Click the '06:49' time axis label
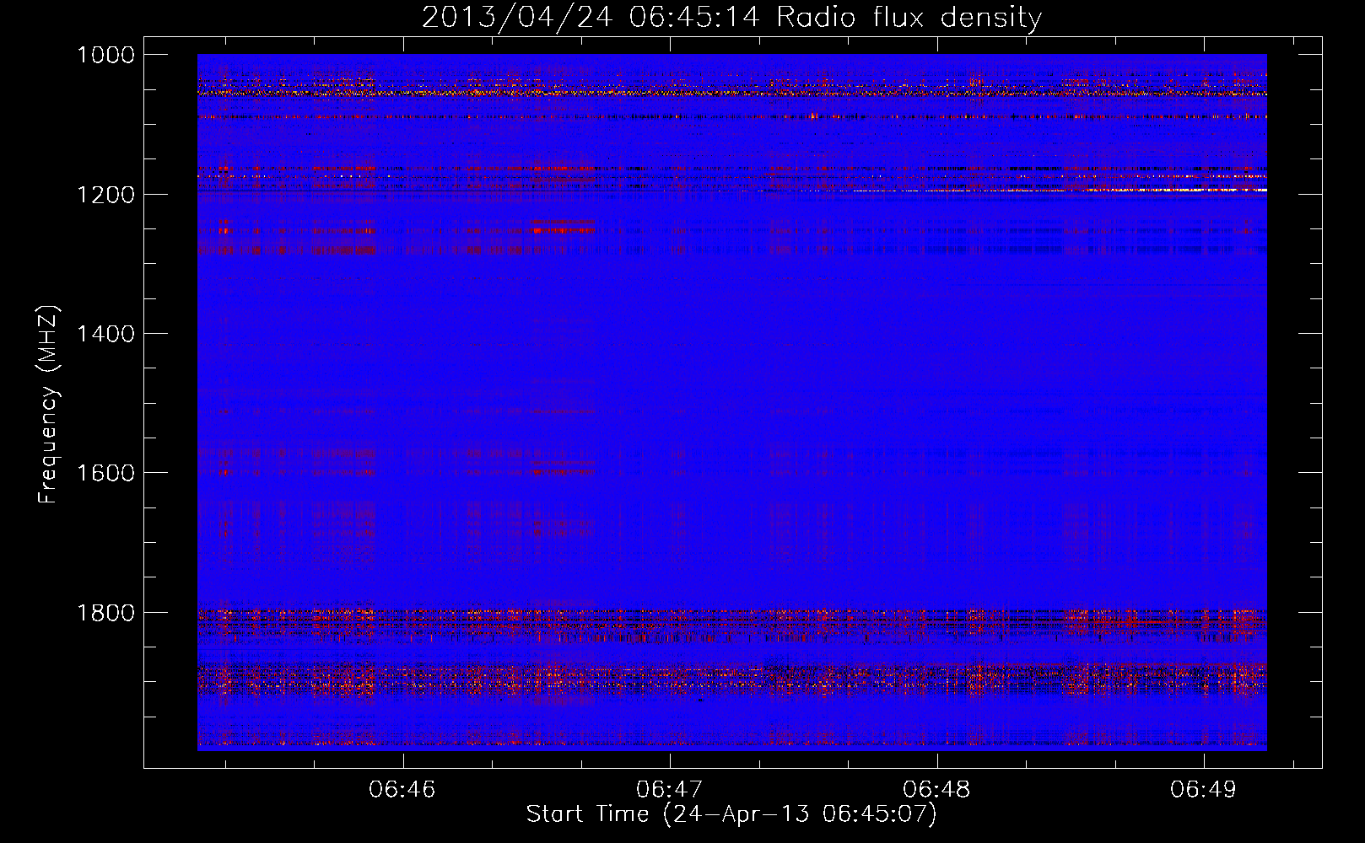 click(1203, 789)
